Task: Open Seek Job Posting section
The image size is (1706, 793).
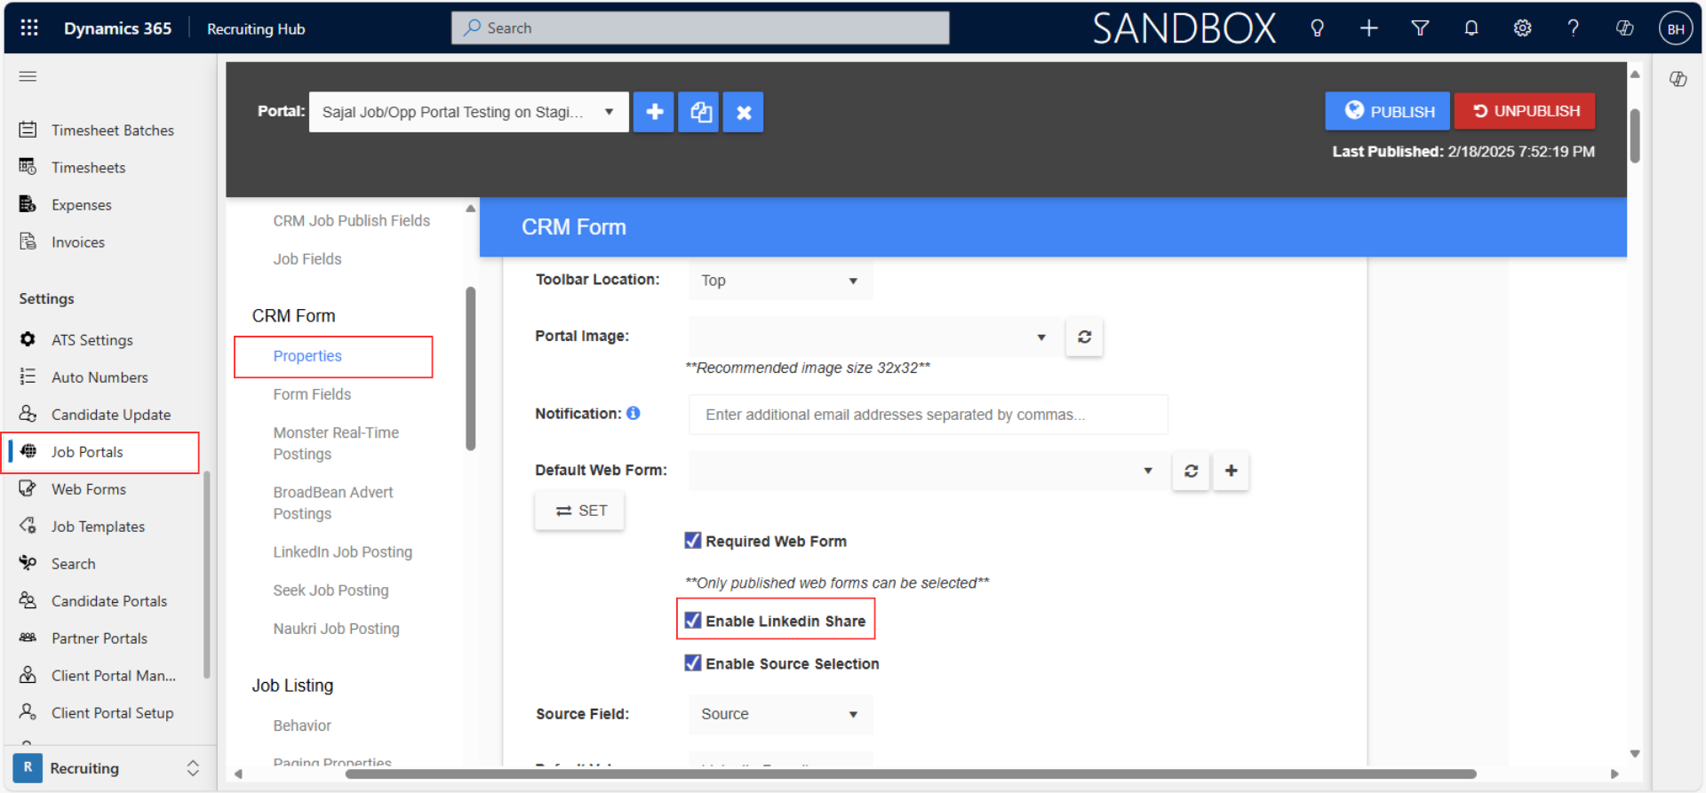Action: click(x=331, y=590)
